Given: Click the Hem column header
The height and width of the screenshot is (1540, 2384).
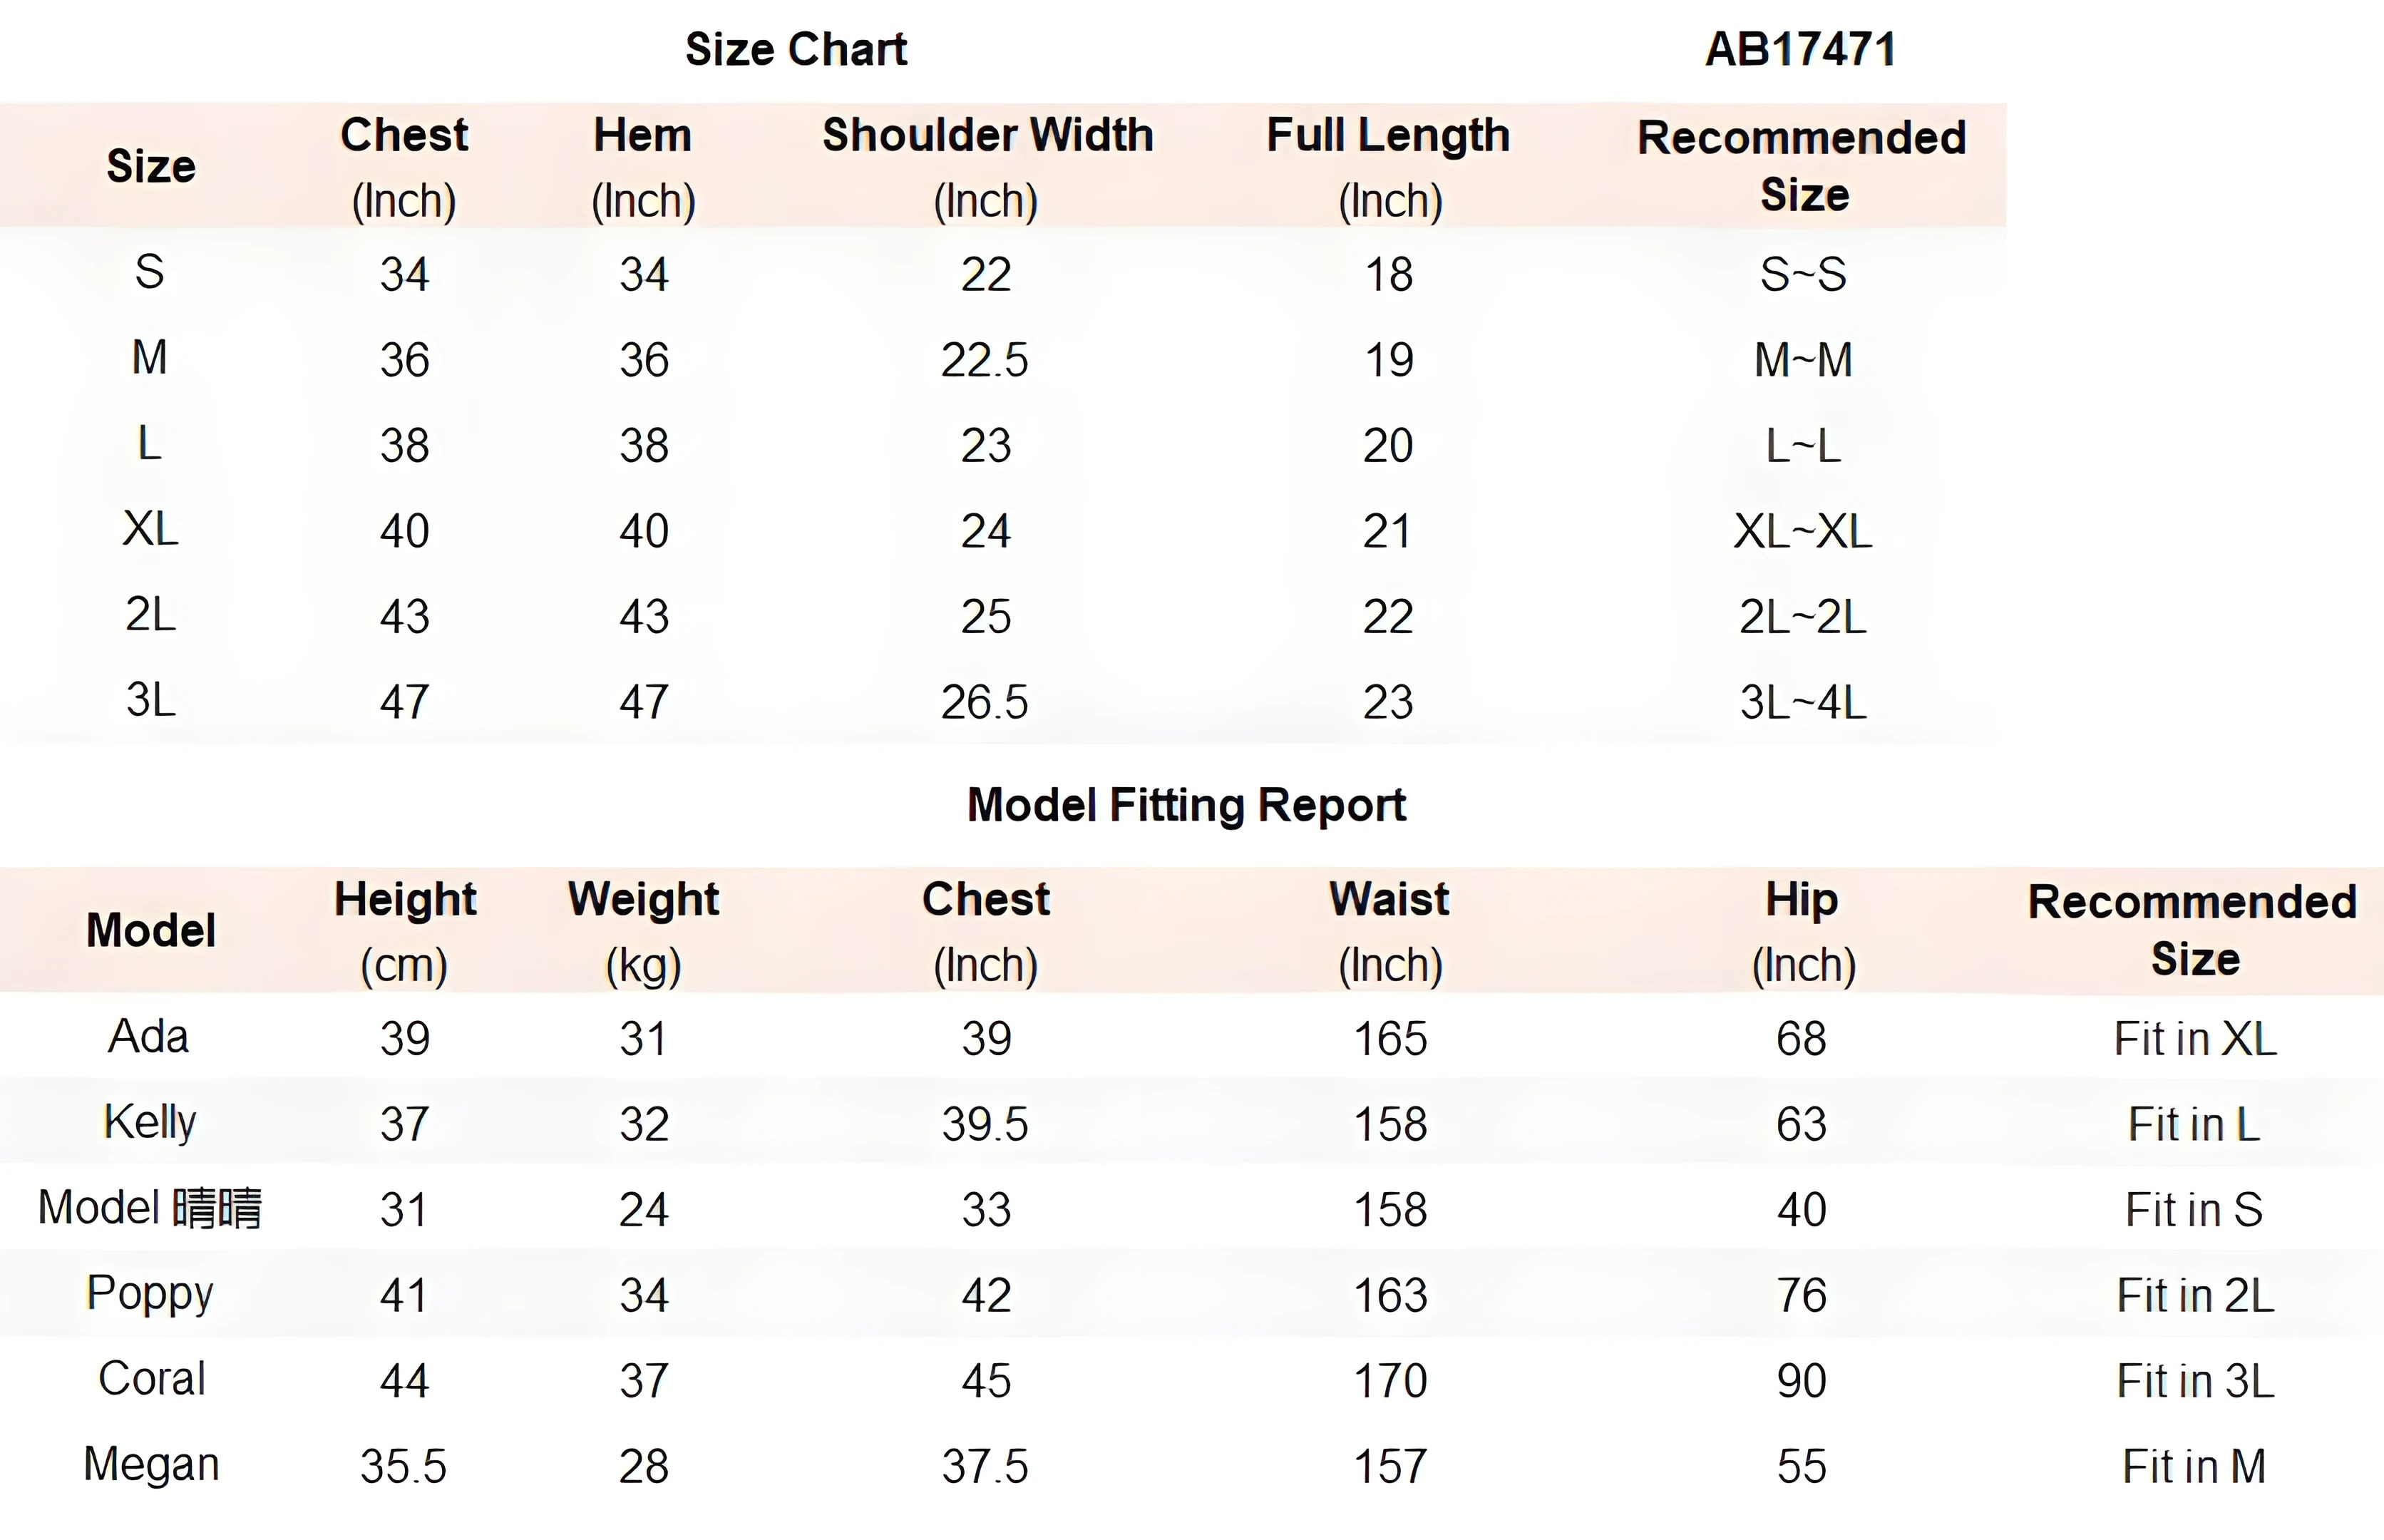Looking at the screenshot, I should coord(643,167).
